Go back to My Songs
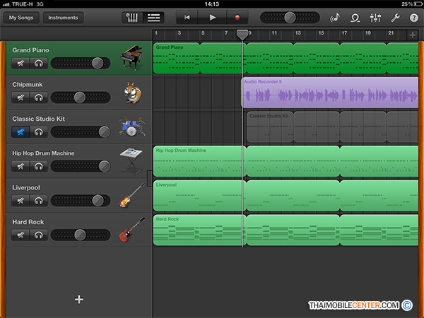Image resolution: width=424 pixels, height=318 pixels. pos(20,17)
